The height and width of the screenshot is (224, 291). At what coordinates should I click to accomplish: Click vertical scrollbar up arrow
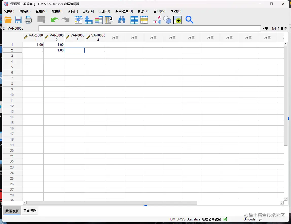(286, 44)
